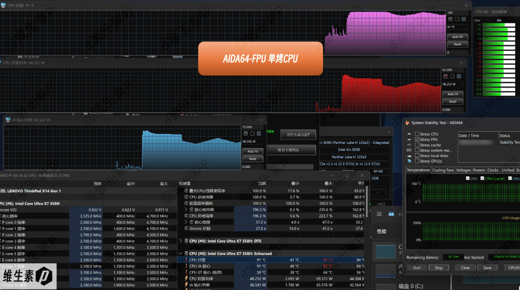This screenshot has height=290, width=520.
Task: Switch to the Voltages tab
Action: click(x=463, y=170)
